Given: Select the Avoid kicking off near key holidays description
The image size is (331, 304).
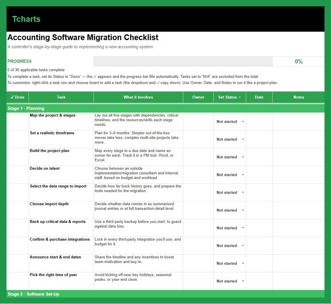Looking at the screenshot, I should (138, 281).
